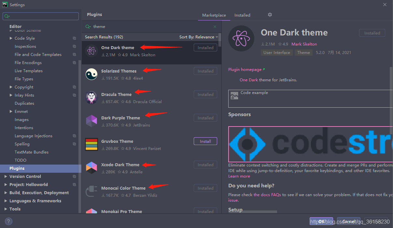This screenshot has width=393, height=228.
Task: Select the Solarized Themes entry title
Action: coord(119,71)
